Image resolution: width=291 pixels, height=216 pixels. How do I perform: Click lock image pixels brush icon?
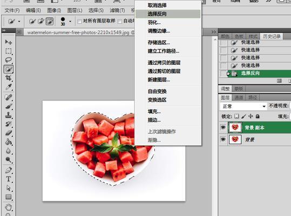pos(243,116)
